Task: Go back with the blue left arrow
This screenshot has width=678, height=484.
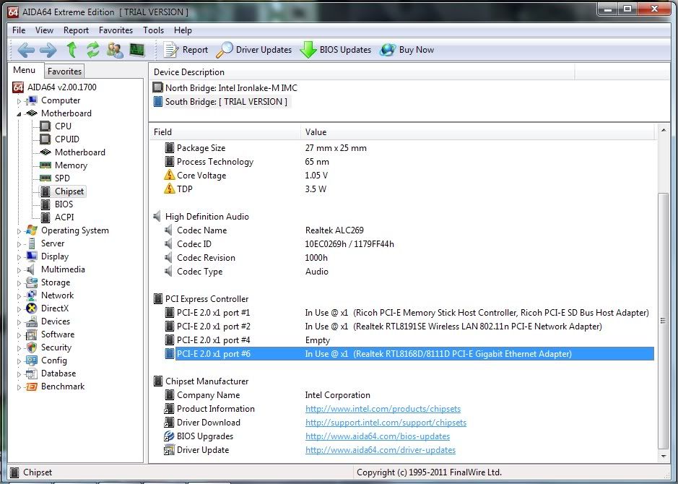Action: (26, 50)
